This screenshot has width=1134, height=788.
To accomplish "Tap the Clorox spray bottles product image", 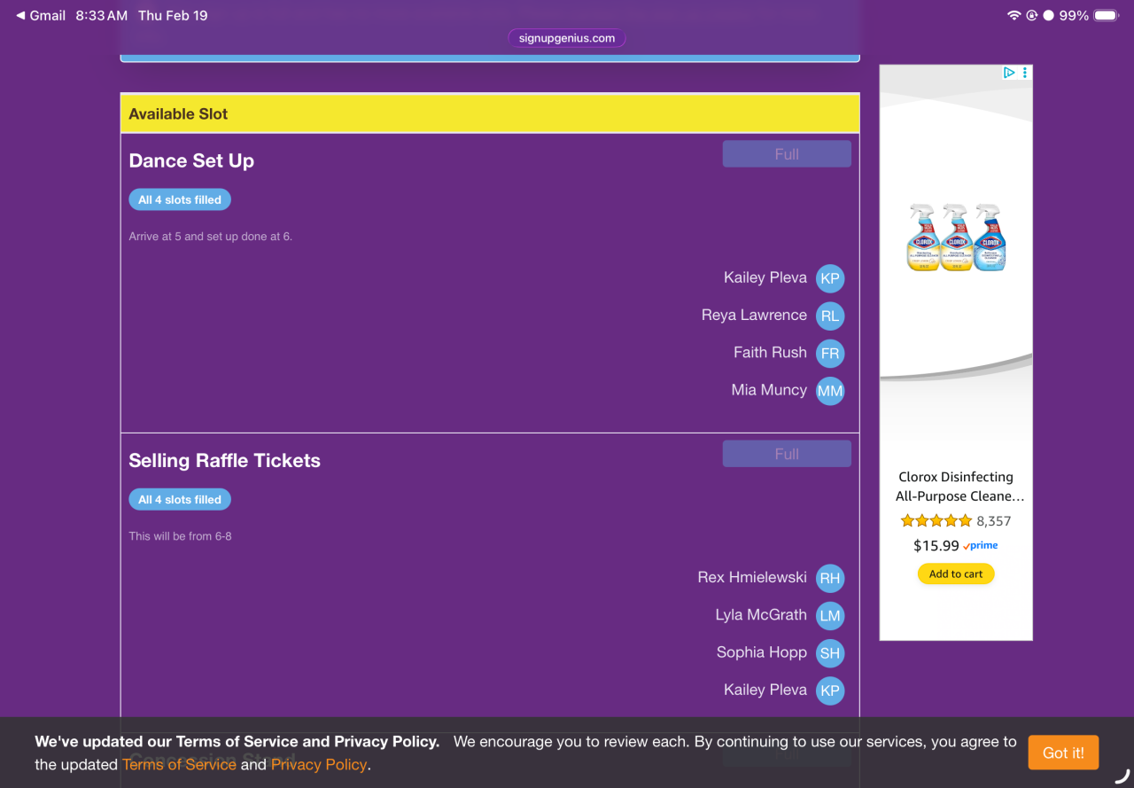I will tap(956, 238).
